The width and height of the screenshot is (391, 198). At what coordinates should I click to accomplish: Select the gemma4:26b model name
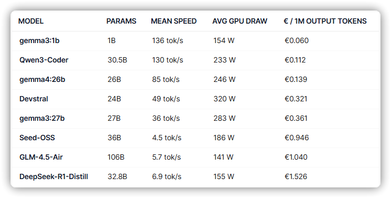(x=42, y=79)
